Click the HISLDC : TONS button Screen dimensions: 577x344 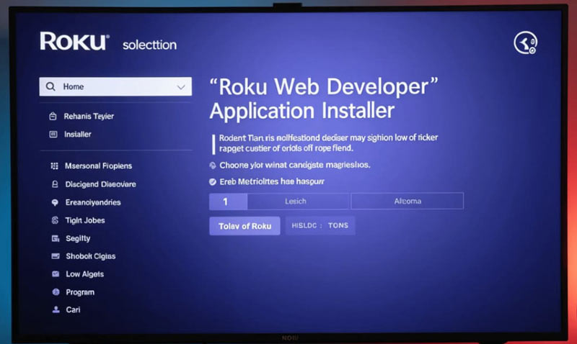tap(320, 225)
